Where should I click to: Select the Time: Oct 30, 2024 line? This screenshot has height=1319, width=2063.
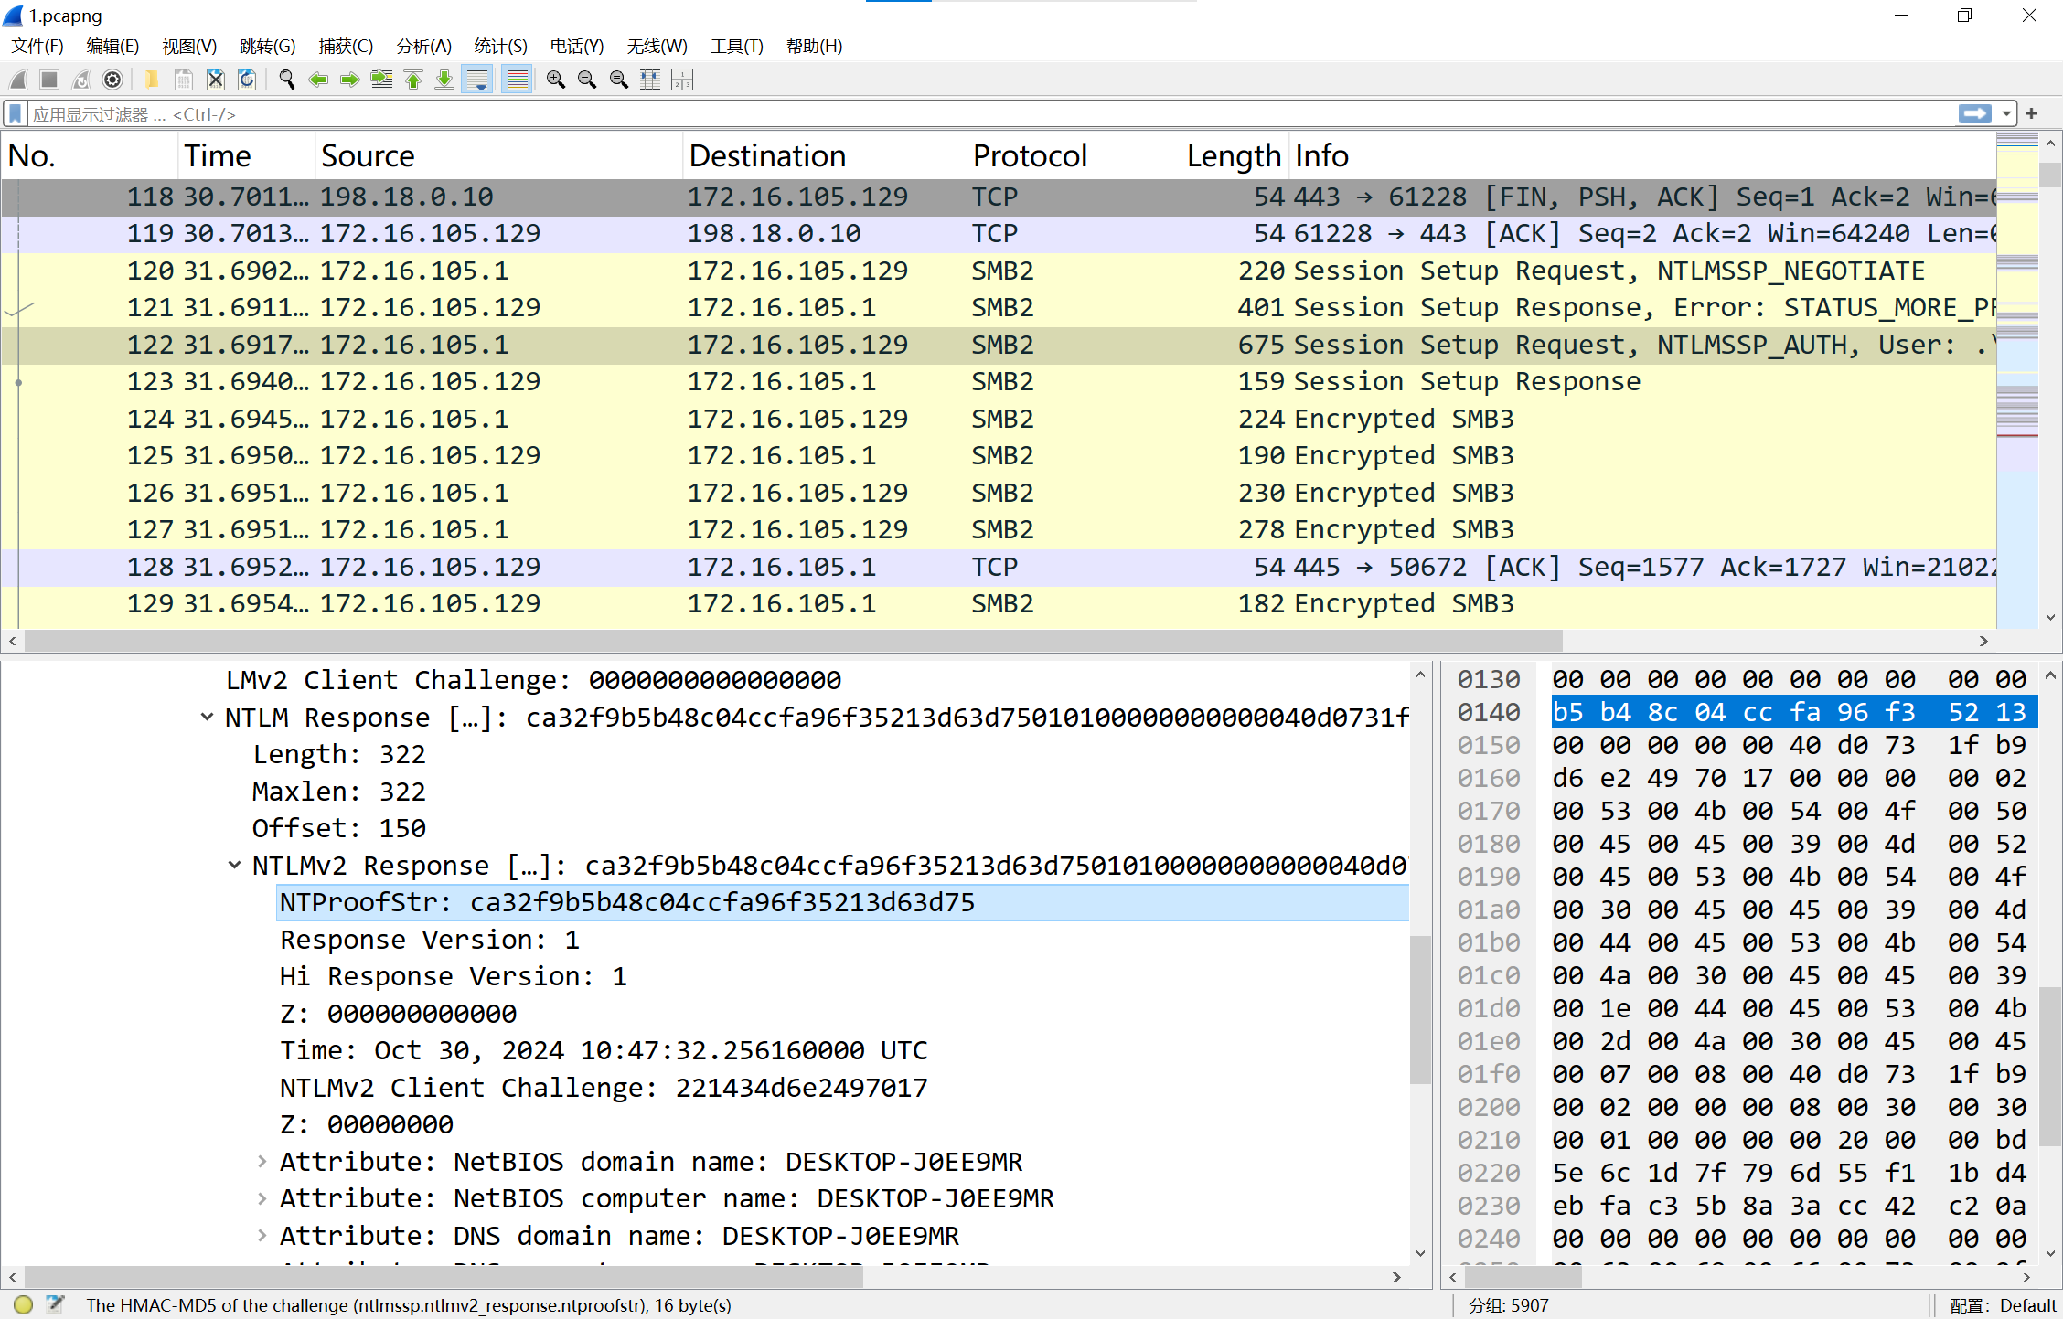pos(604,1051)
